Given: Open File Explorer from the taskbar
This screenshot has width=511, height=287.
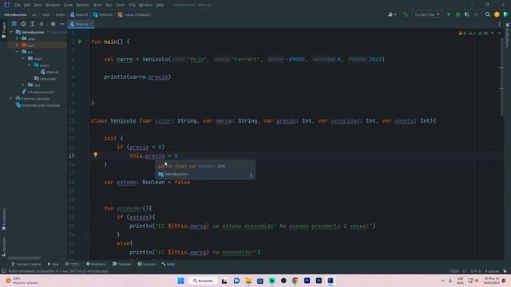Looking at the screenshot, I should [248, 281].
